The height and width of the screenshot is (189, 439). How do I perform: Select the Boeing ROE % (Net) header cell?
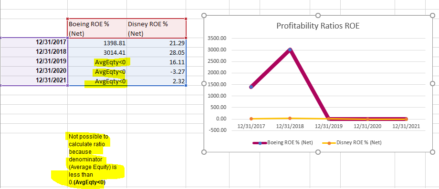click(x=97, y=29)
